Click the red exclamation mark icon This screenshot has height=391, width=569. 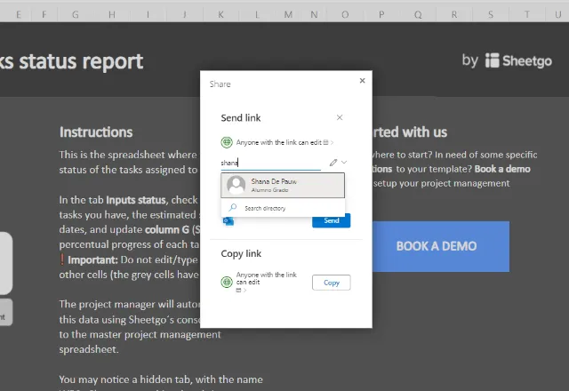pos(62,259)
